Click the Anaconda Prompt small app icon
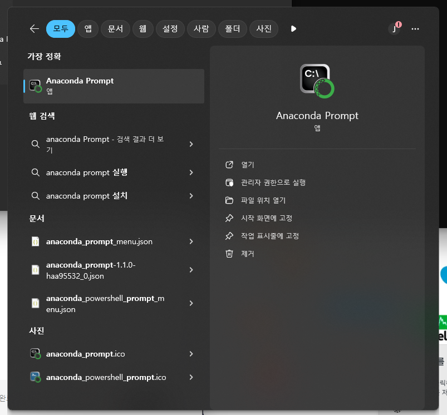 (x=36, y=86)
